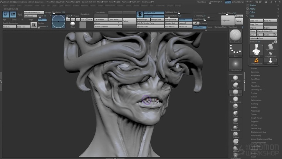The image size is (282, 159).
Task: Open the Polygroups section
Action: [255, 111]
